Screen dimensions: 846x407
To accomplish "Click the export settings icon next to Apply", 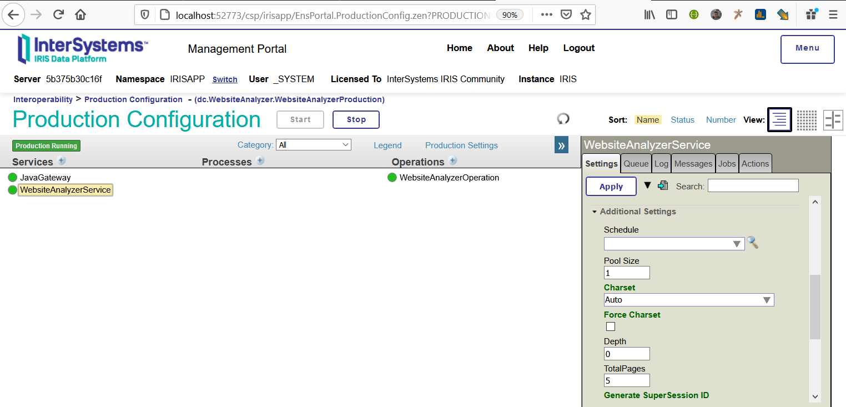I will point(662,186).
